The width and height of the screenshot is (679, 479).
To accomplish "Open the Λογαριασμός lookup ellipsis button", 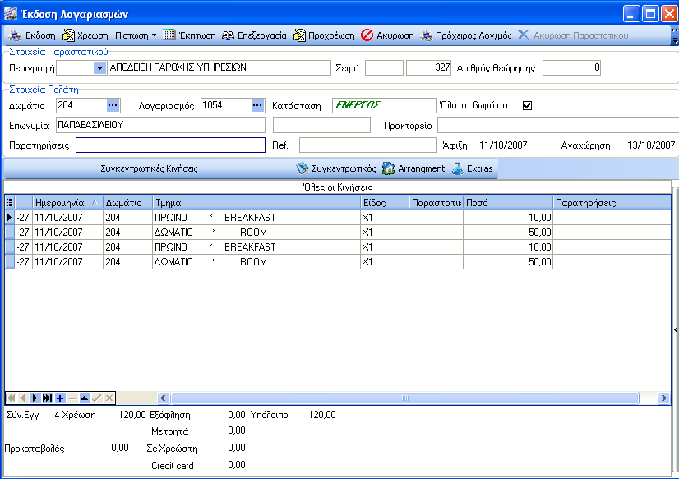I will tap(257, 106).
